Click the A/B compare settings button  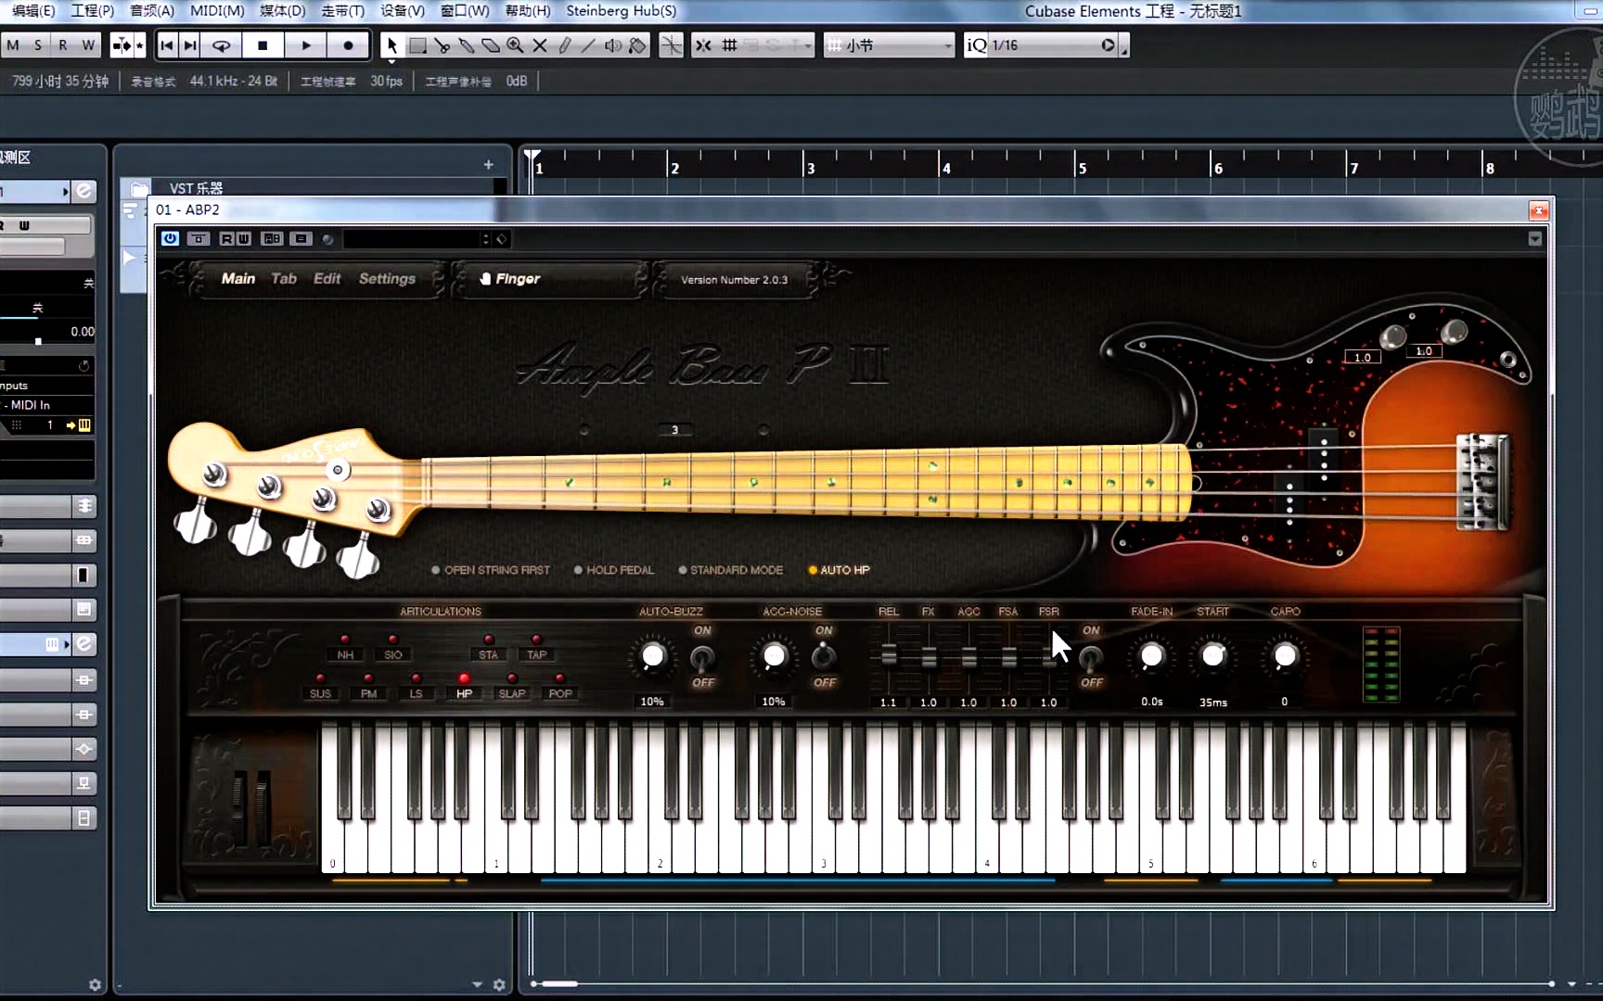click(x=272, y=239)
